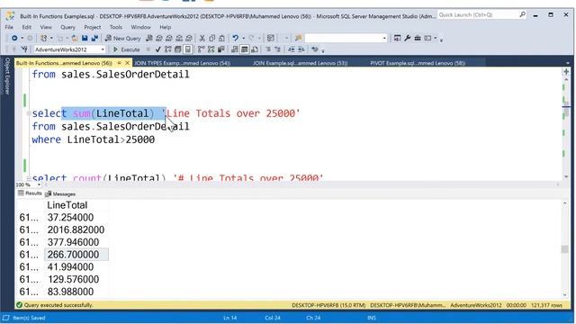
Task: Click the navigate Back arrow icon
Action: pos(14,38)
